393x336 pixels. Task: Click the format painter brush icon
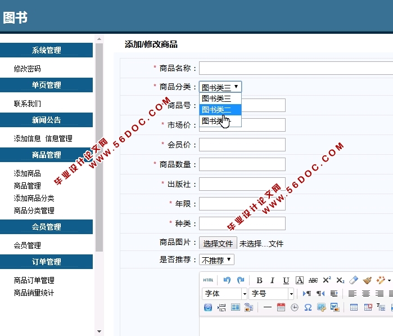tap(367, 280)
